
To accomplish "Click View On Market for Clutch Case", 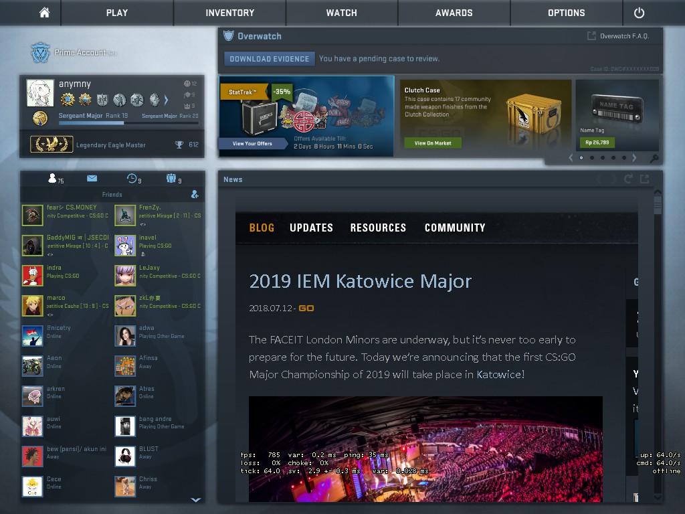I will pyautogui.click(x=433, y=143).
